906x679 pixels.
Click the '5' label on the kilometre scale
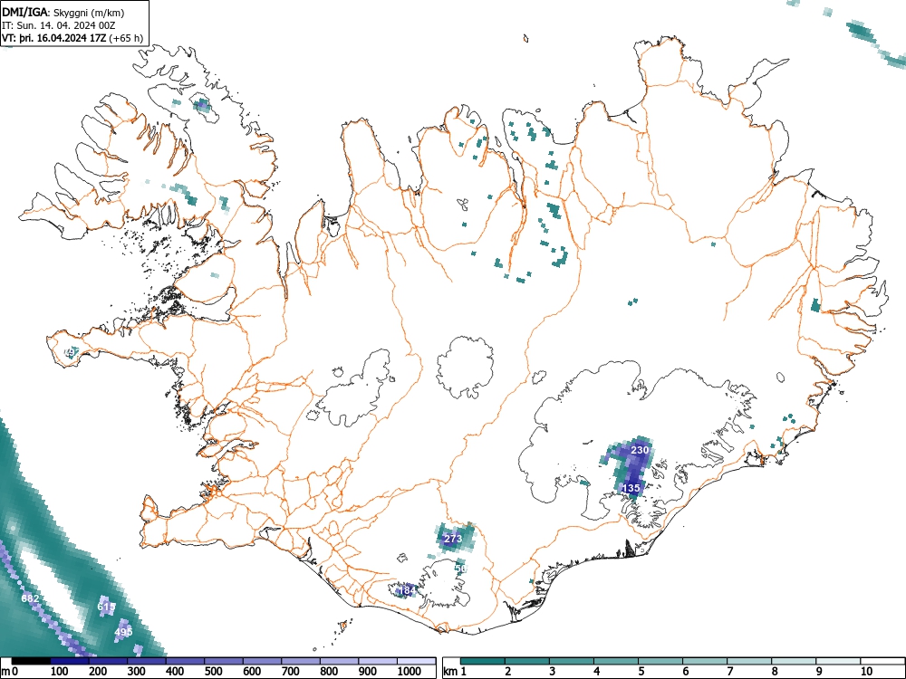(x=641, y=672)
